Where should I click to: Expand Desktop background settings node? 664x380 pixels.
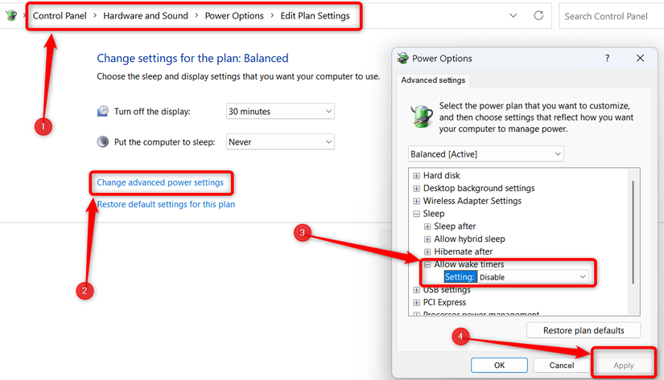[416, 188]
